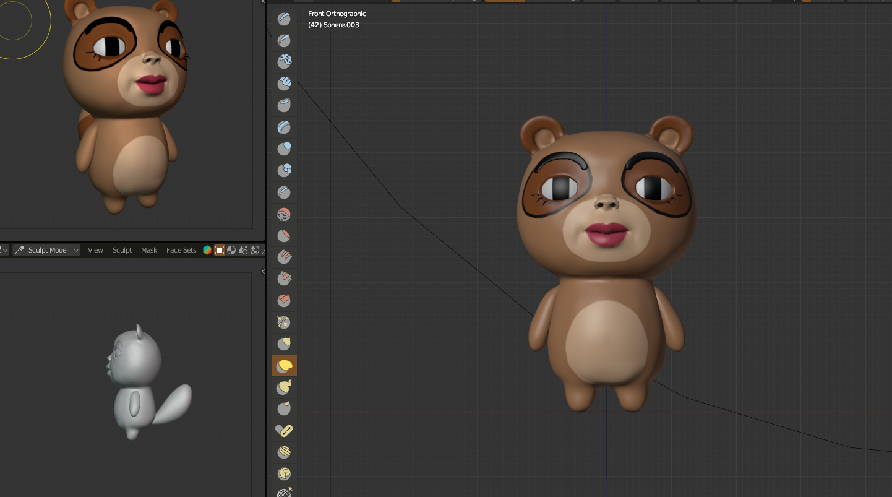Open the Mask menu

click(x=149, y=250)
